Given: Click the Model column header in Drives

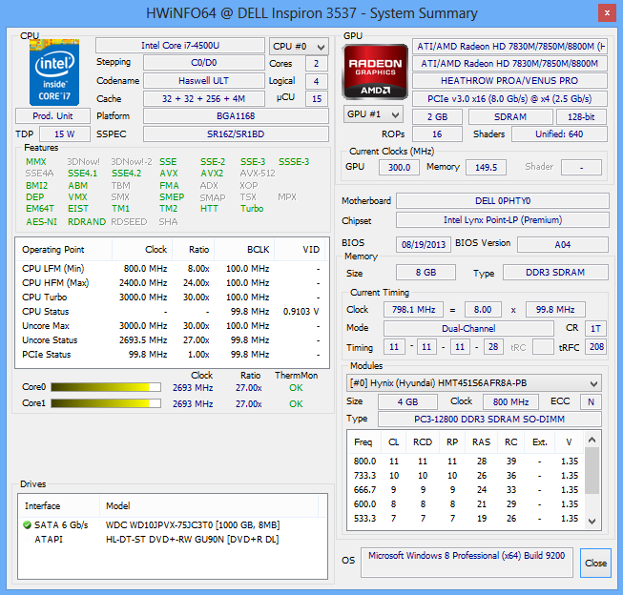Looking at the screenshot, I should (209, 505).
